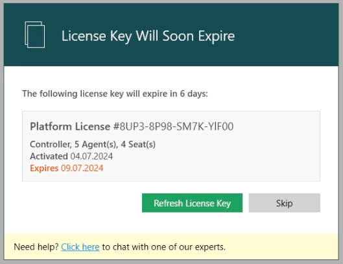The height and width of the screenshot is (264, 343).
Task: Click 'to chat with one of our experts' text
Action: (x=163, y=247)
